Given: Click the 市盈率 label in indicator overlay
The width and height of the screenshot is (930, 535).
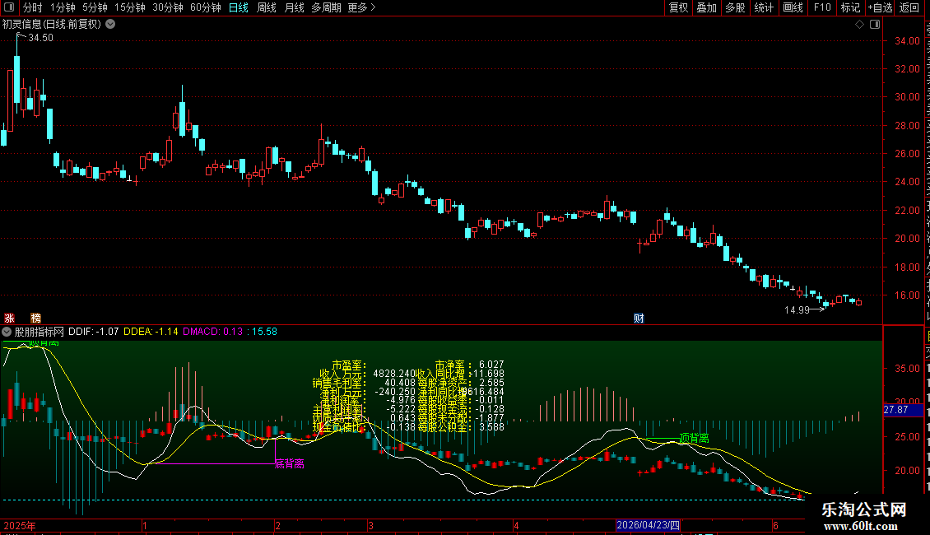Looking at the screenshot, I should [x=349, y=365].
